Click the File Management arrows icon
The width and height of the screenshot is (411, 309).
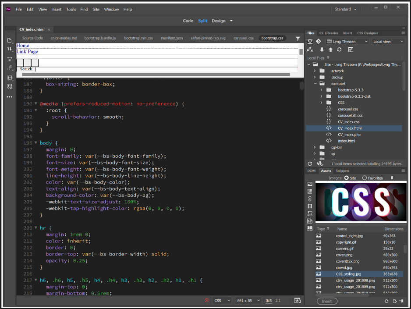pos(10,49)
